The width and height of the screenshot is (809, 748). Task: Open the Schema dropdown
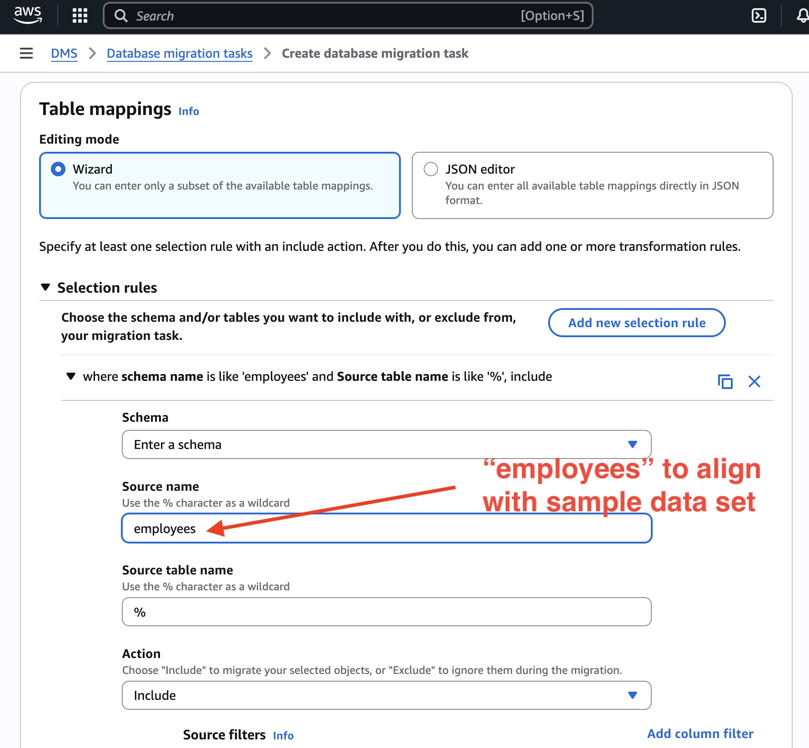632,444
